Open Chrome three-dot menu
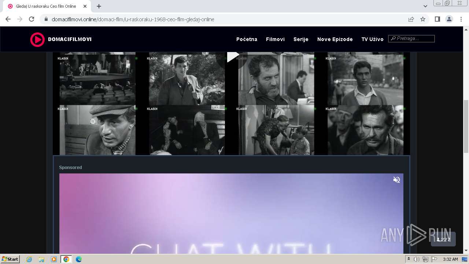 tap(461, 19)
